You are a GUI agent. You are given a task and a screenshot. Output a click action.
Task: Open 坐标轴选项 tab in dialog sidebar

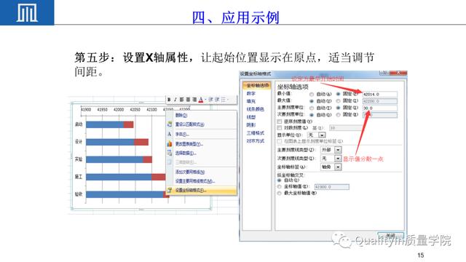click(257, 86)
